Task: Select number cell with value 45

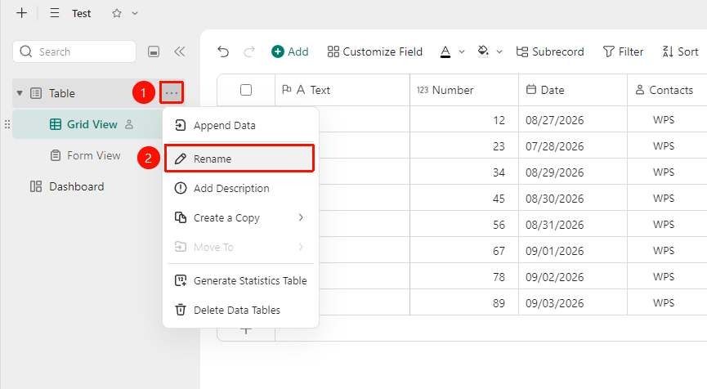Action: (x=464, y=199)
